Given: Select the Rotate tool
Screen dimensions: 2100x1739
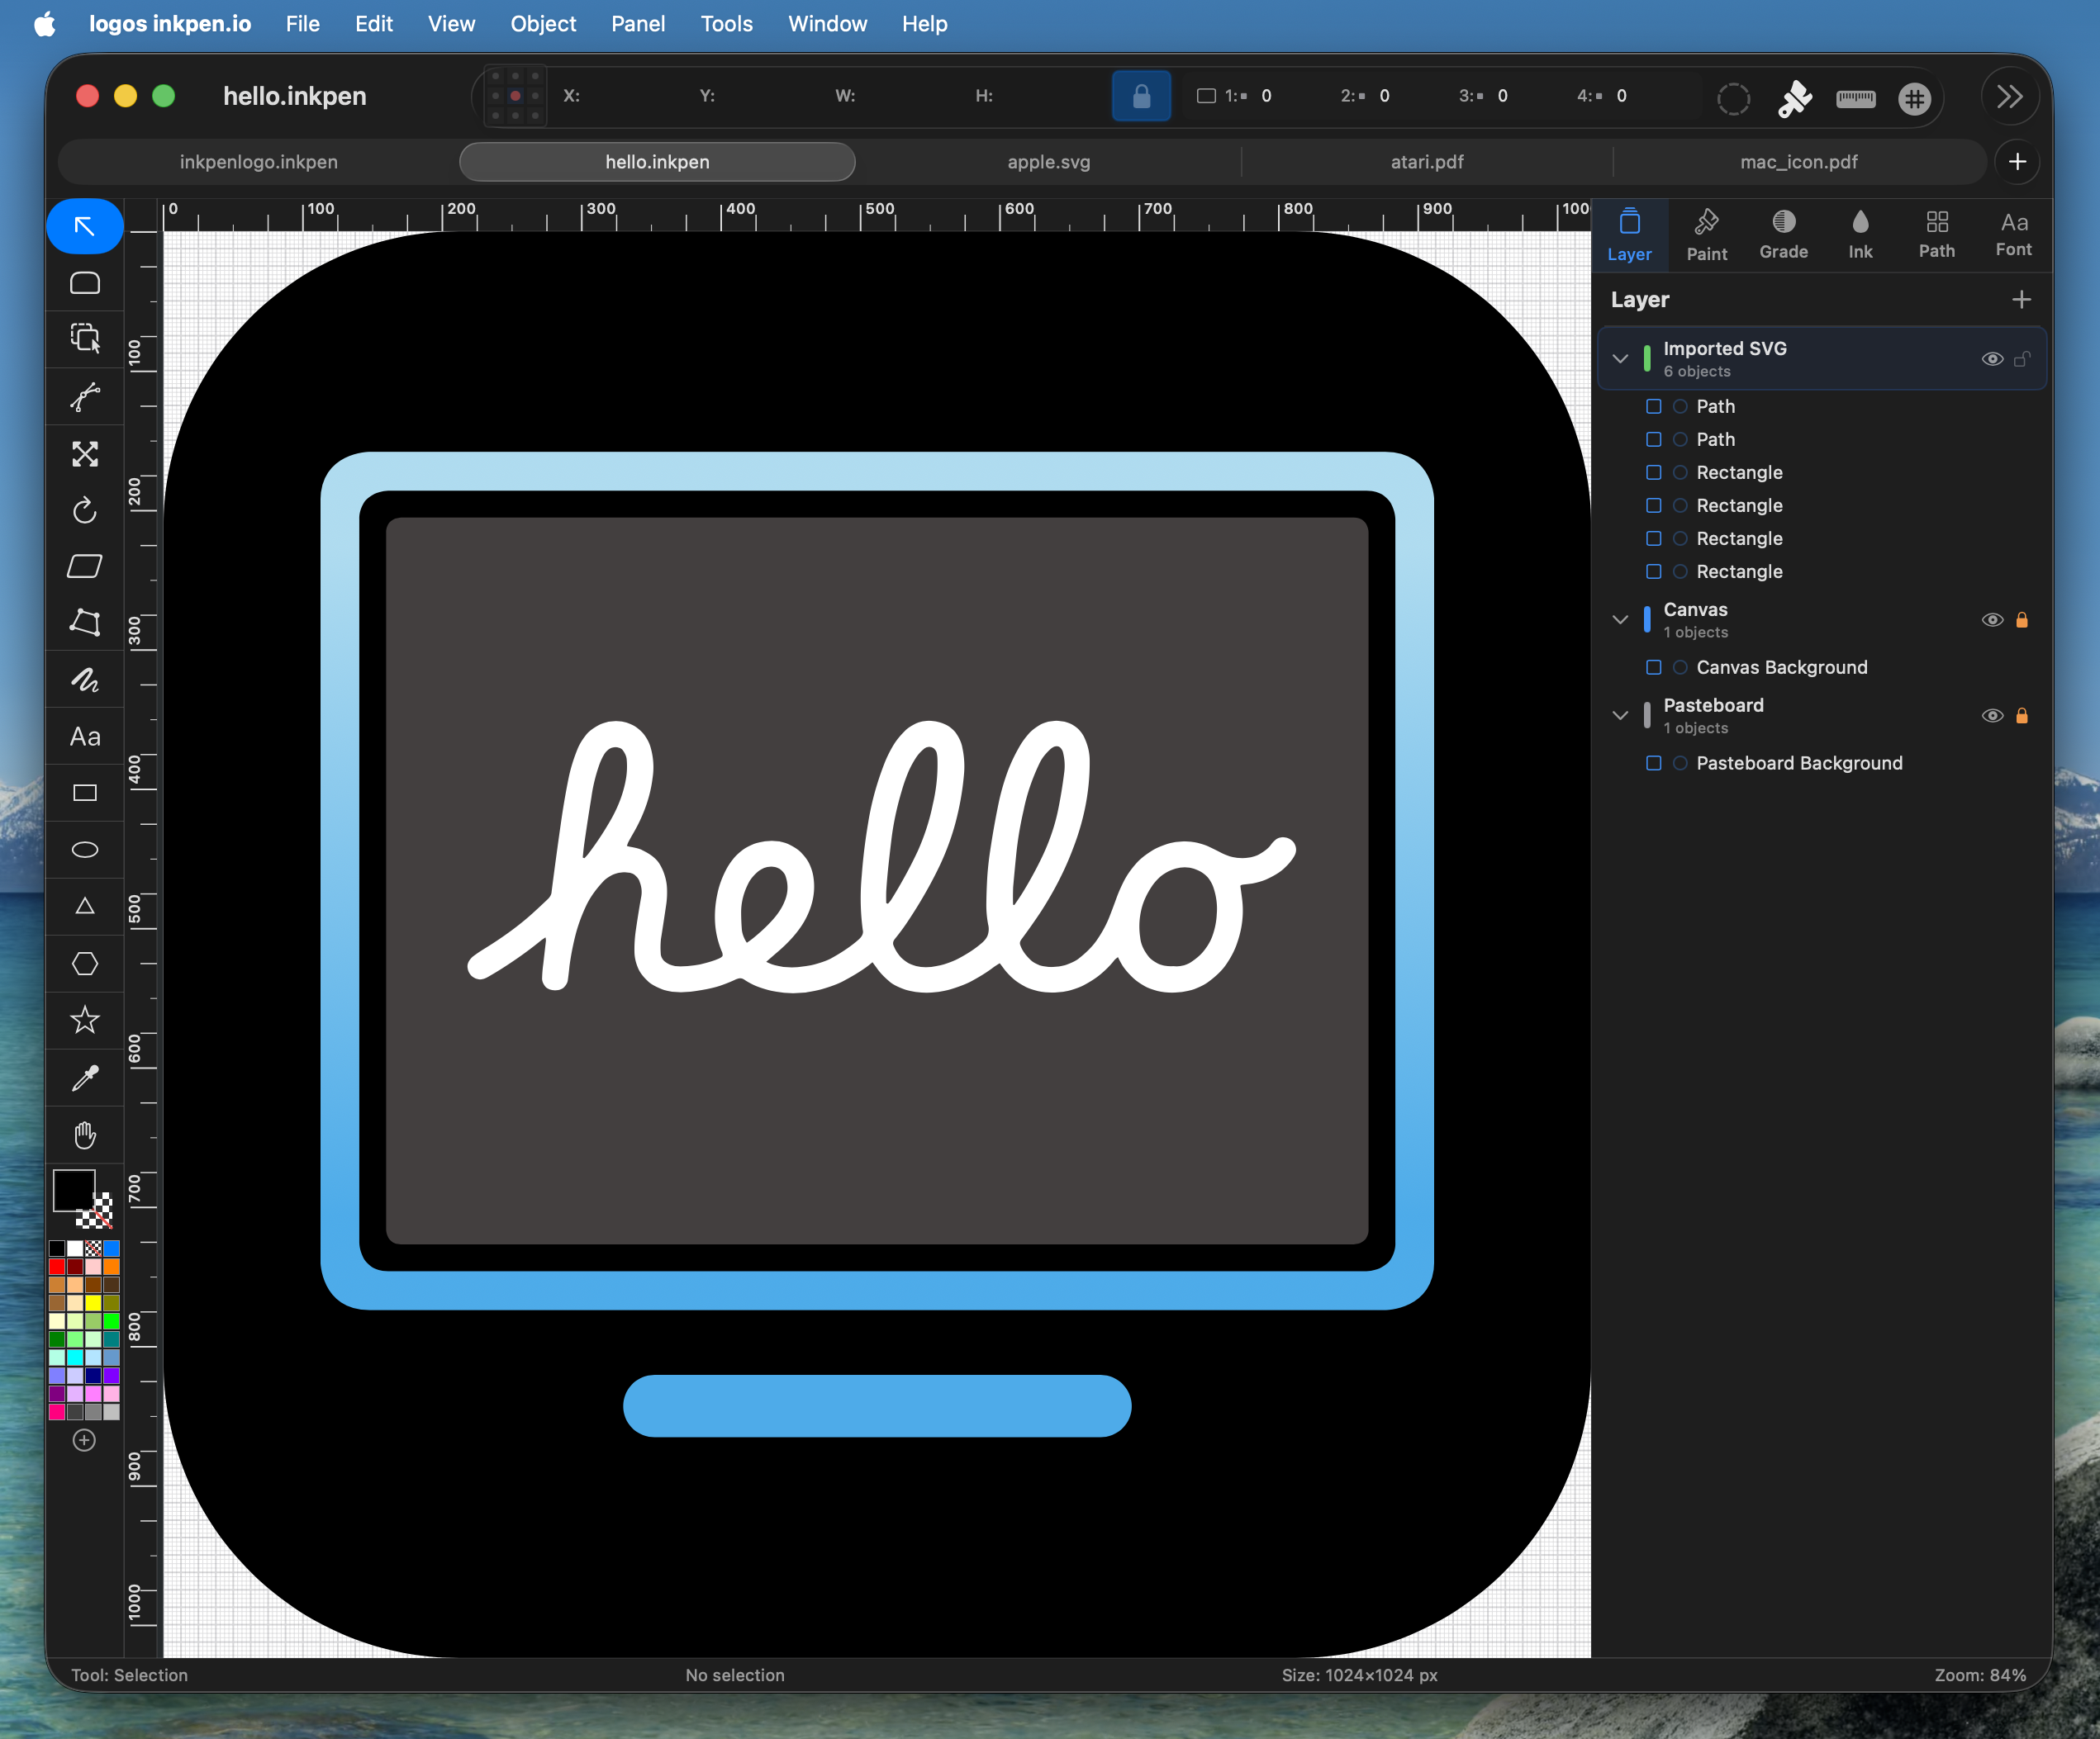Looking at the screenshot, I should click(85, 510).
